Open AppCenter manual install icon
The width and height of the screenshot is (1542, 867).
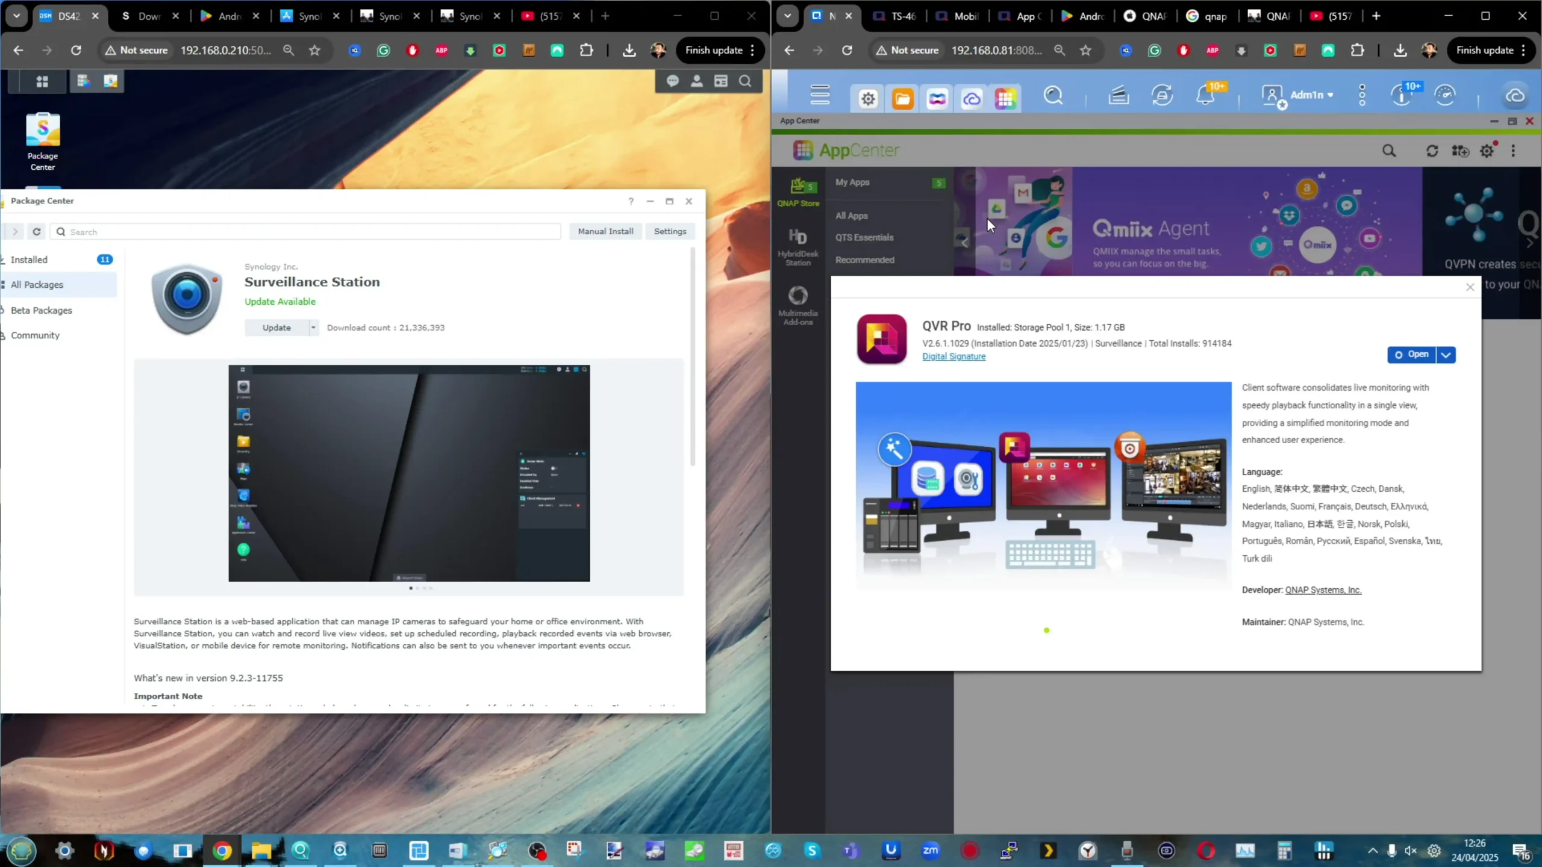tap(1460, 151)
